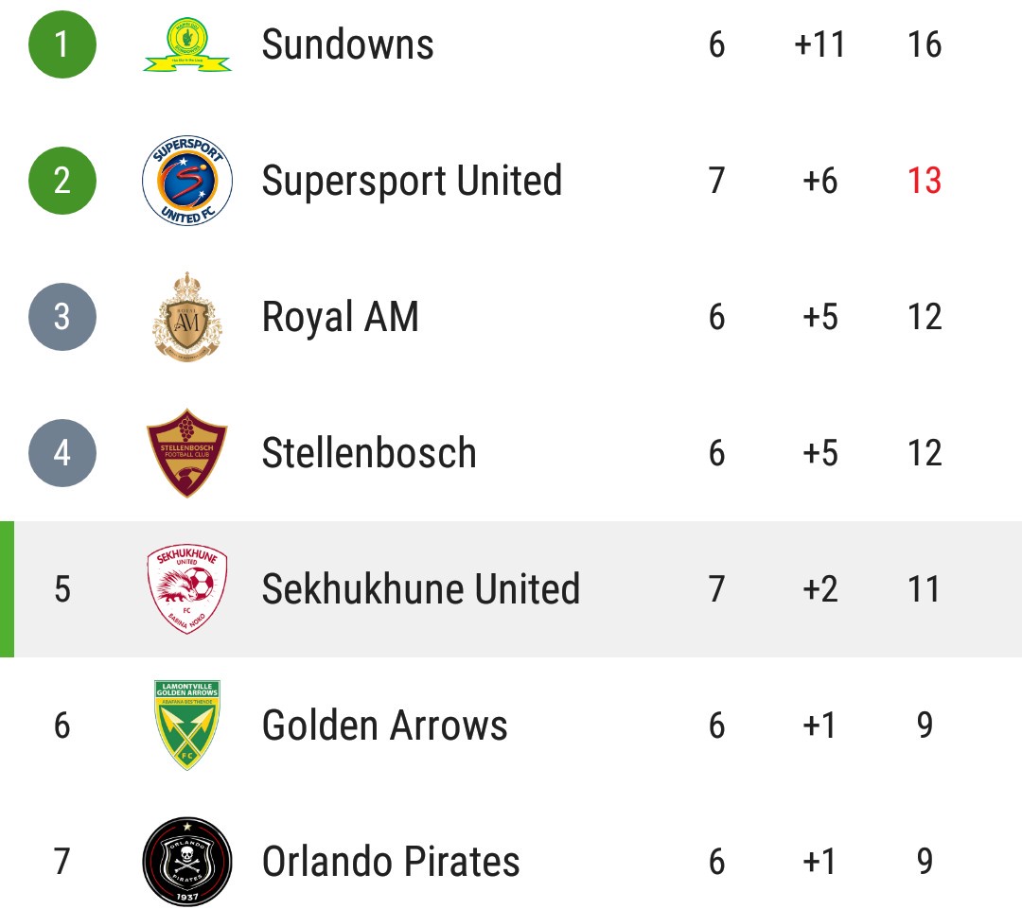1022x909 pixels.
Task: Tap the Orlando Pirates skull logo
Action: 187,862
